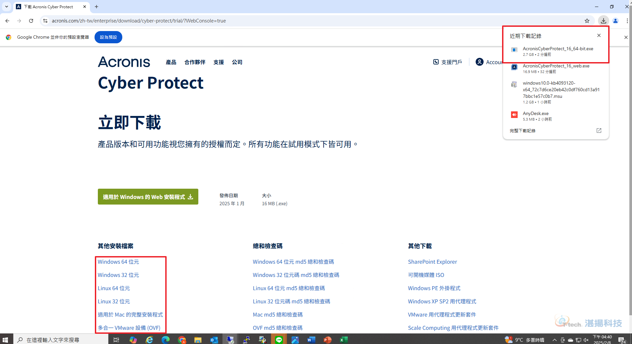Click the Acronis logo
Image resolution: width=632 pixels, height=344 pixels.
tap(124, 62)
